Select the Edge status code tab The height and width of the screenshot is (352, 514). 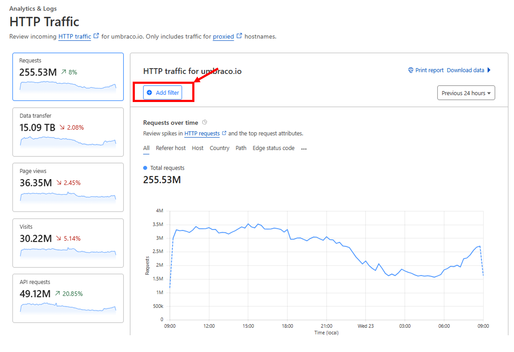coord(273,148)
